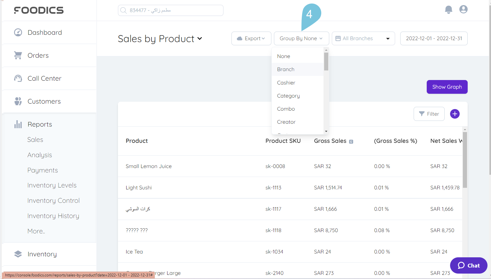The height and width of the screenshot is (279, 491).
Task: Open the Export dropdown
Action: point(251,38)
